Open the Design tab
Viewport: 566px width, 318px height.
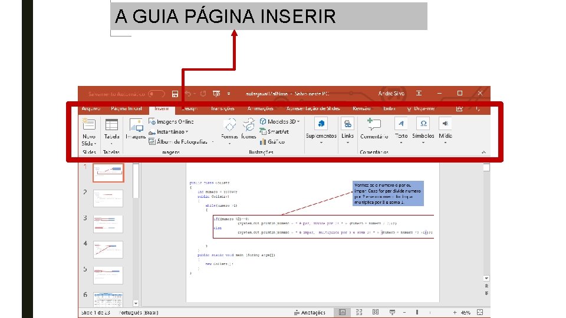(189, 108)
